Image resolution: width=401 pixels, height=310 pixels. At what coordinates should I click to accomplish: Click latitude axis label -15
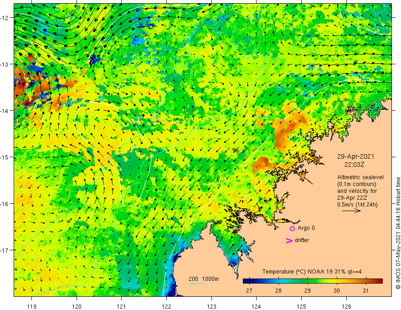5,157
